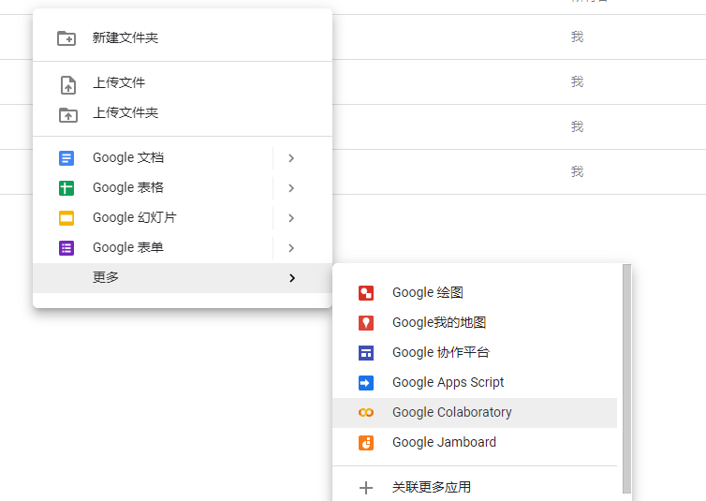Click the new folder icon
Image resolution: width=706 pixels, height=501 pixels.
(66, 38)
